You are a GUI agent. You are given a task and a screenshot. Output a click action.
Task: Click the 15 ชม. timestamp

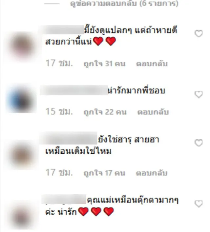coord(59,111)
